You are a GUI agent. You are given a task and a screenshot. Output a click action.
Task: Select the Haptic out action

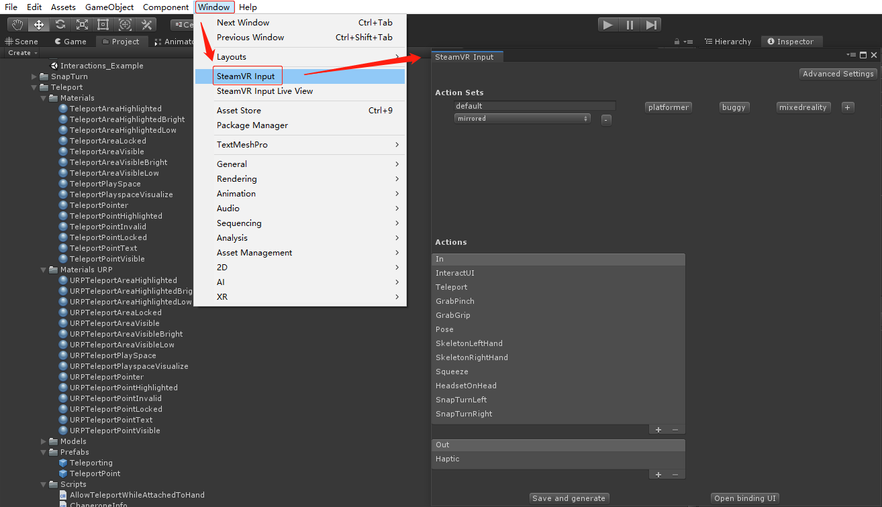pyautogui.click(x=558, y=459)
